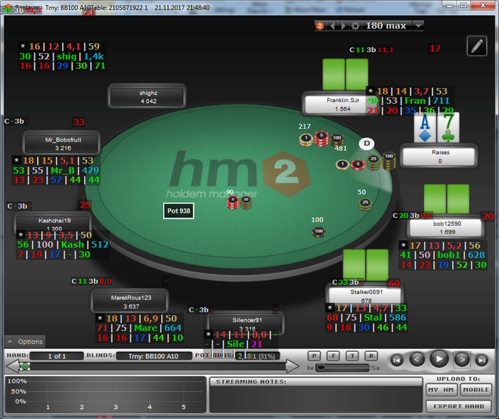The width and height of the screenshot is (499, 419).
Task: Click the hand timeline track
Action: tap(153, 366)
